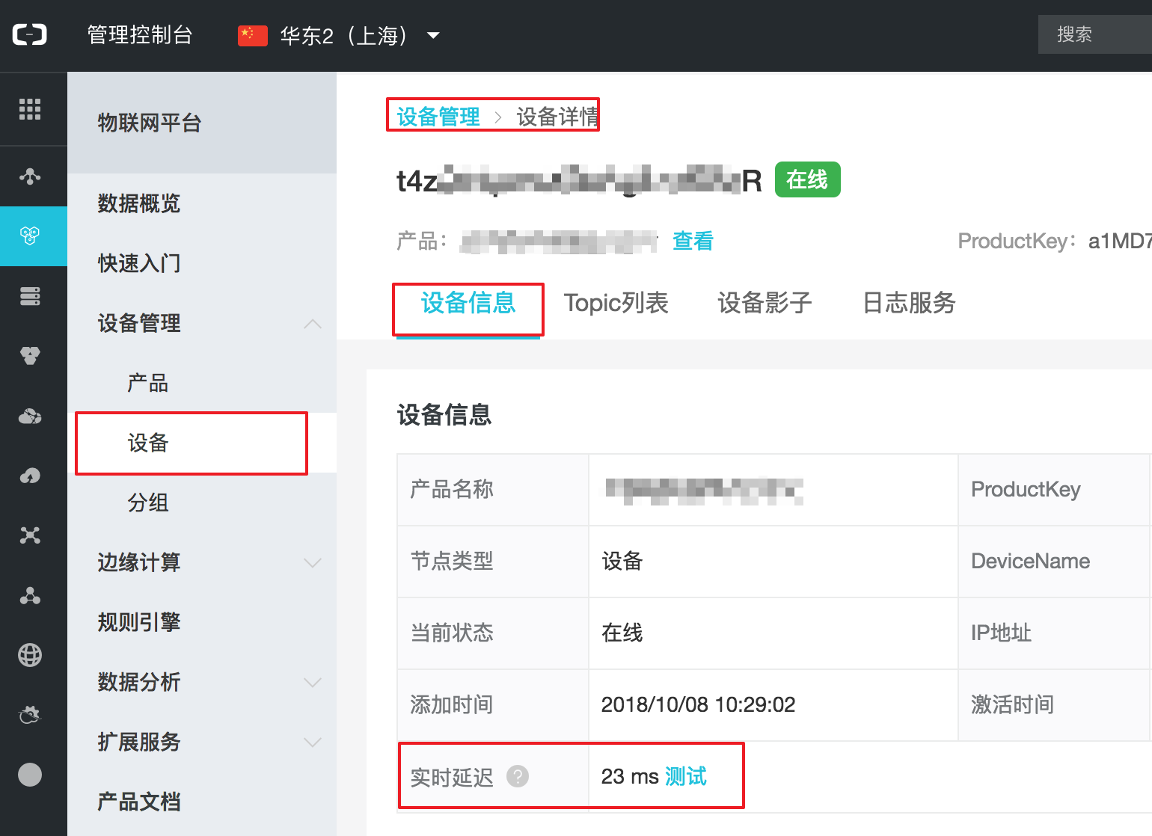
Task: Open the globe icon in sidebar
Action: click(x=30, y=655)
